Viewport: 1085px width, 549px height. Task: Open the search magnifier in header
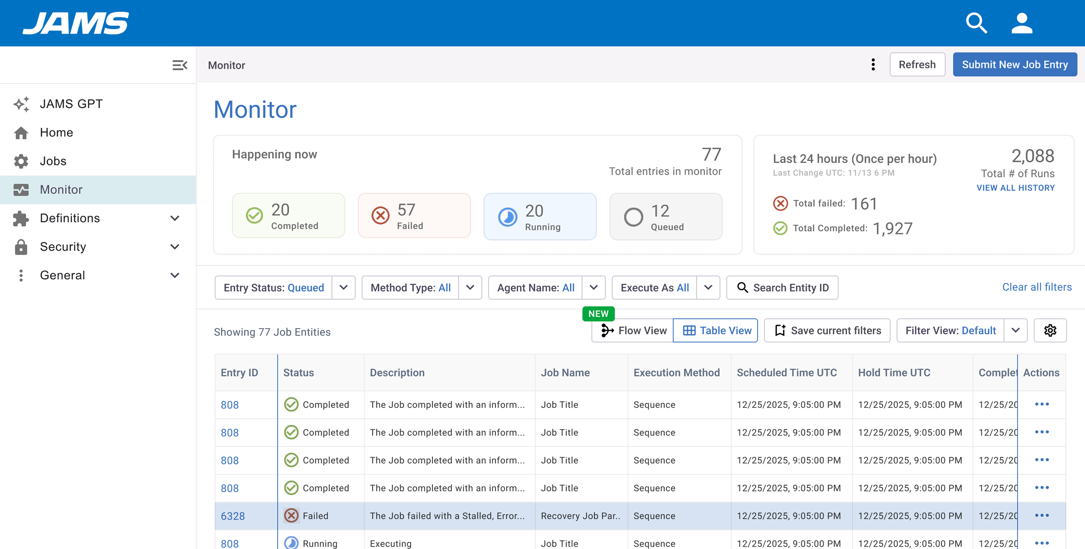[x=976, y=23]
